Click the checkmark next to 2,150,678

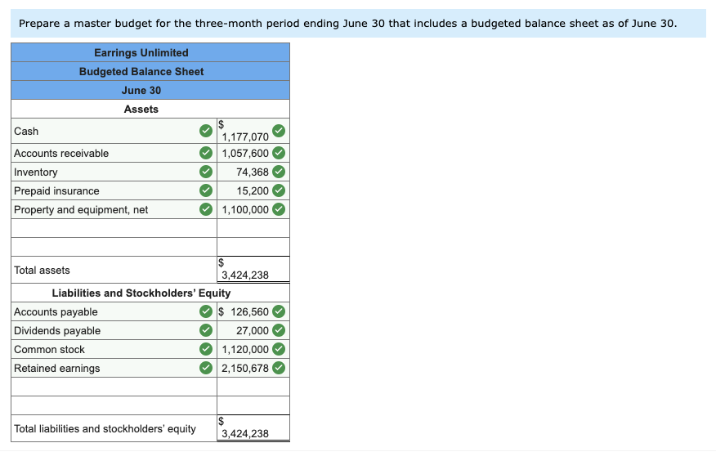click(279, 368)
